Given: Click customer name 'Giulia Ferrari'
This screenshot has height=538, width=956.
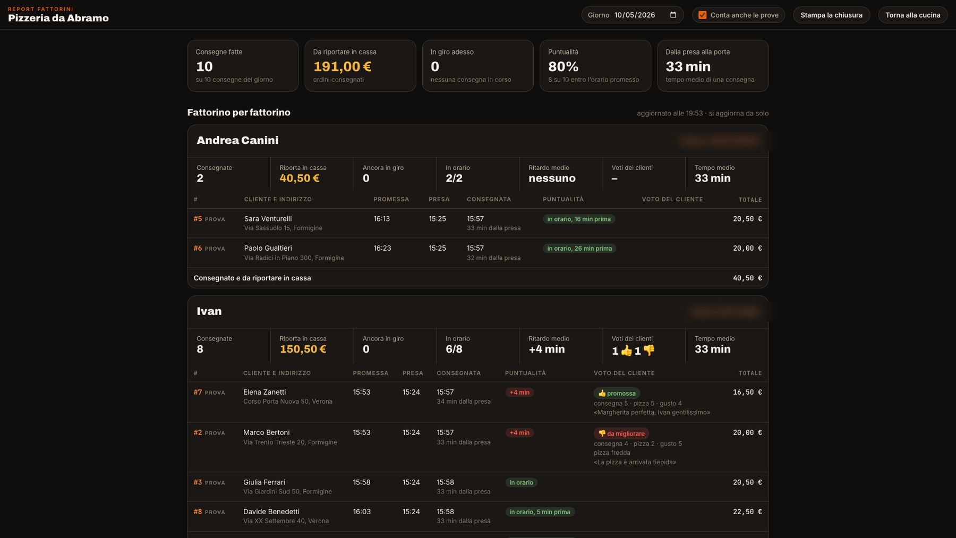Looking at the screenshot, I should pos(264,482).
